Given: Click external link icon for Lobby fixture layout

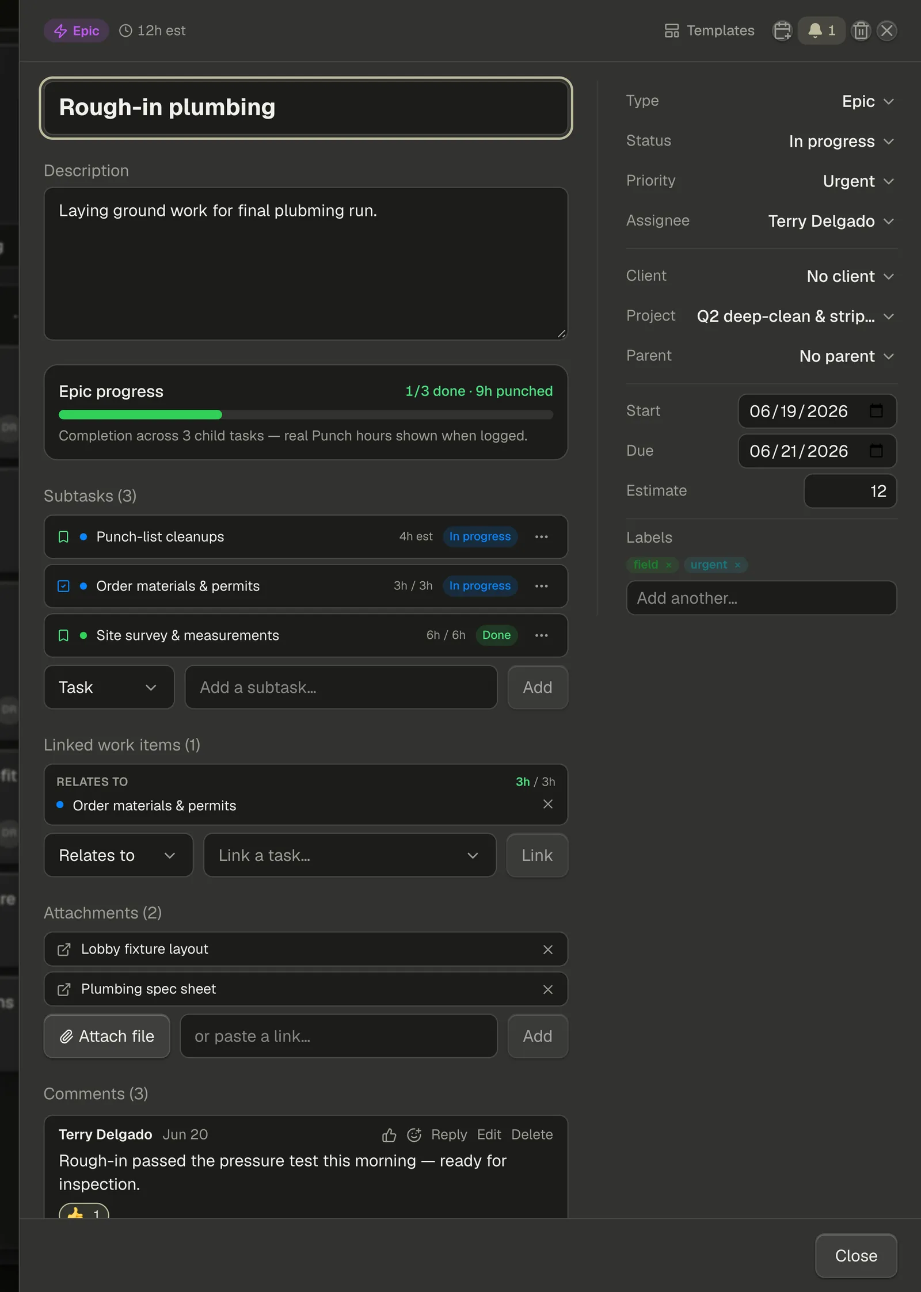Looking at the screenshot, I should (x=64, y=949).
